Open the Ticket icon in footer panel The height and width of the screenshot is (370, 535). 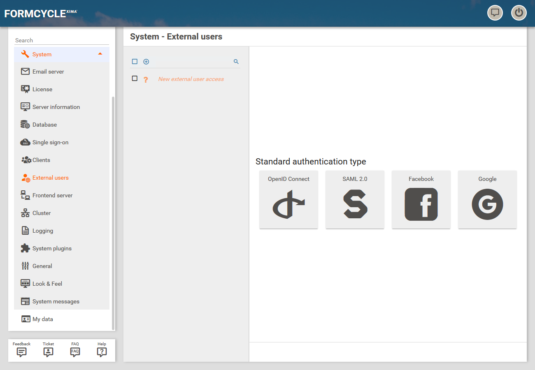[48, 352]
